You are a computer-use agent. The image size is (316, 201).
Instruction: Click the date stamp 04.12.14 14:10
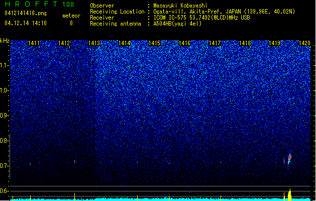coord(26,23)
